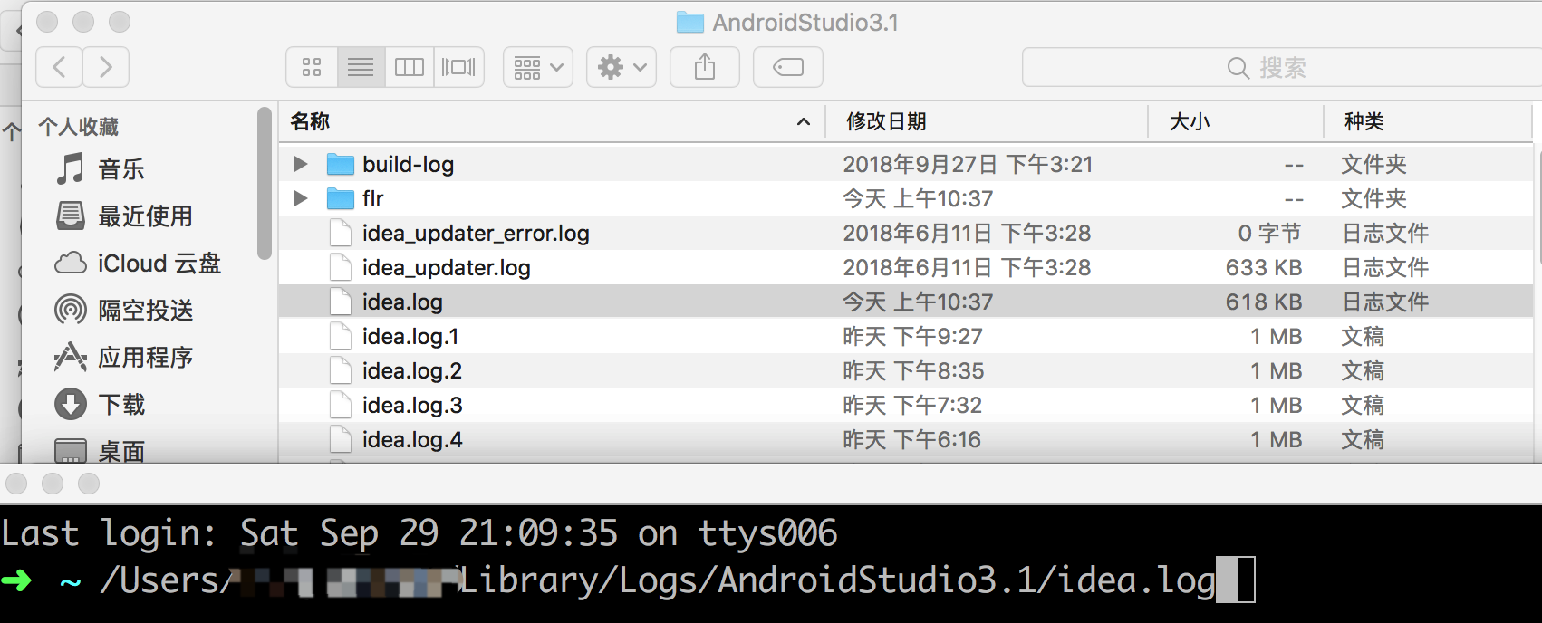
Task: Click the idea.log.3 file name
Action: pos(412,405)
